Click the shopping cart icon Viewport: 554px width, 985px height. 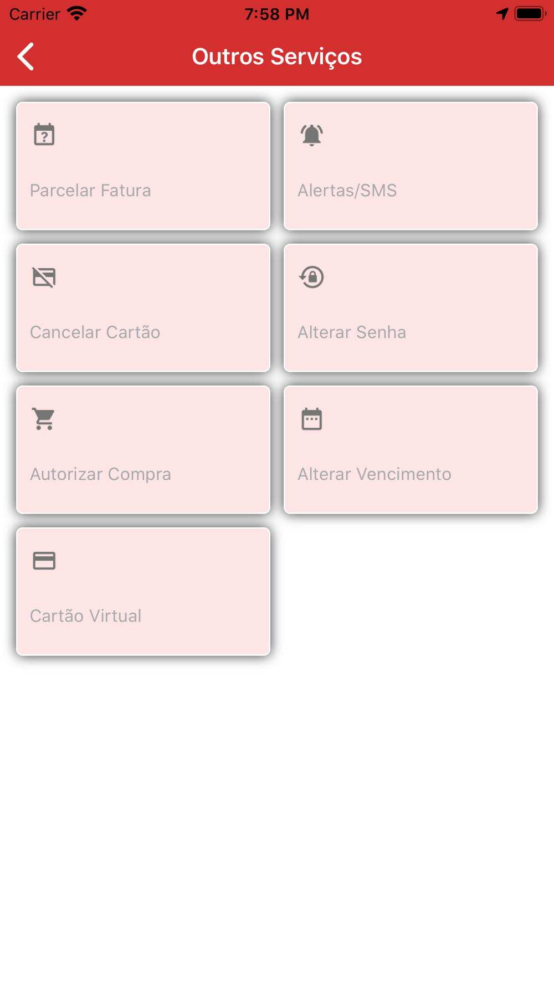click(x=44, y=419)
